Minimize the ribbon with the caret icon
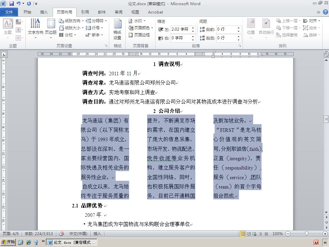329x247 pixels. 318,12
